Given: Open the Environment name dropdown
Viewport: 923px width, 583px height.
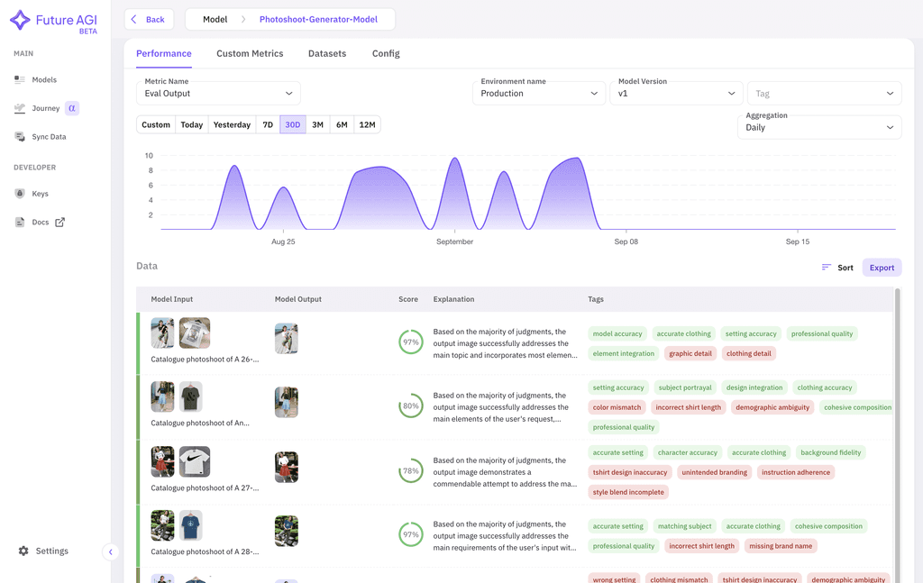Looking at the screenshot, I should pos(539,93).
